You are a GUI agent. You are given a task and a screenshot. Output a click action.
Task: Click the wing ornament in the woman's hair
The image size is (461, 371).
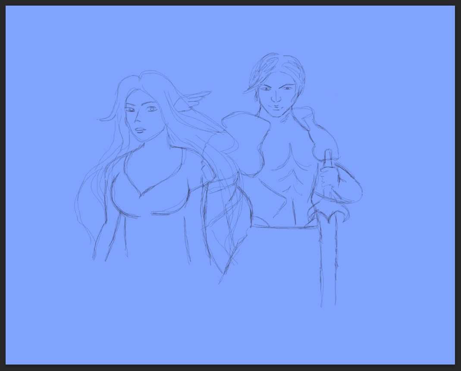[x=196, y=97]
